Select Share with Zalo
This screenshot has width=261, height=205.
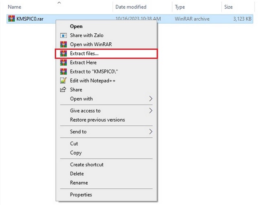coord(87,35)
